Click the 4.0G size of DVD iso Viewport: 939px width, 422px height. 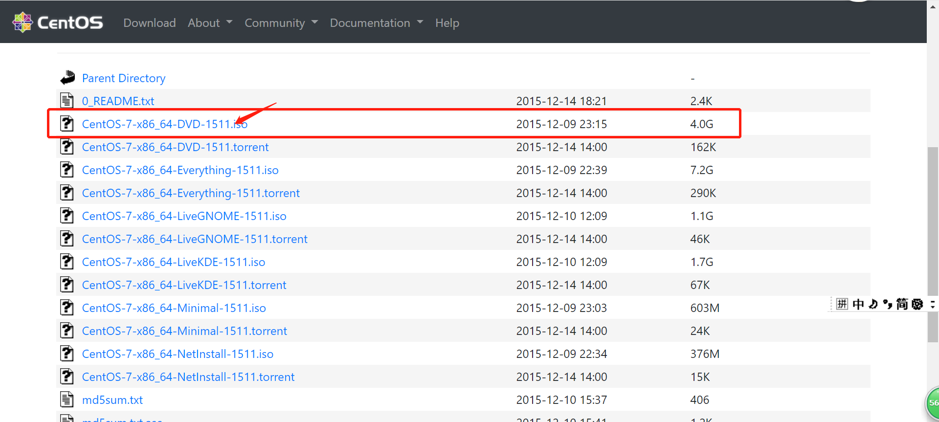point(702,124)
